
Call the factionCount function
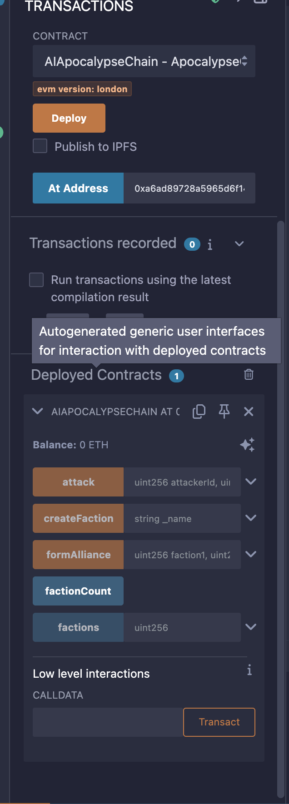[x=78, y=591]
